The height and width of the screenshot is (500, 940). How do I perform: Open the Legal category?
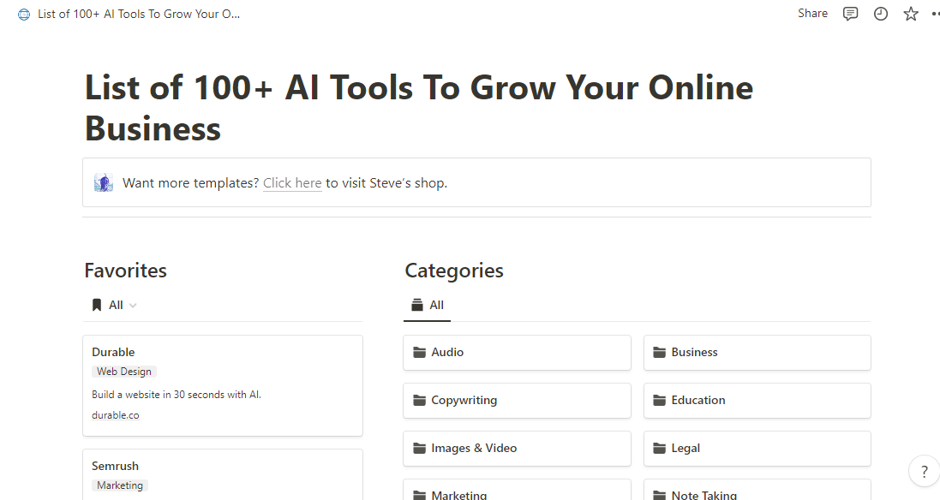(757, 448)
